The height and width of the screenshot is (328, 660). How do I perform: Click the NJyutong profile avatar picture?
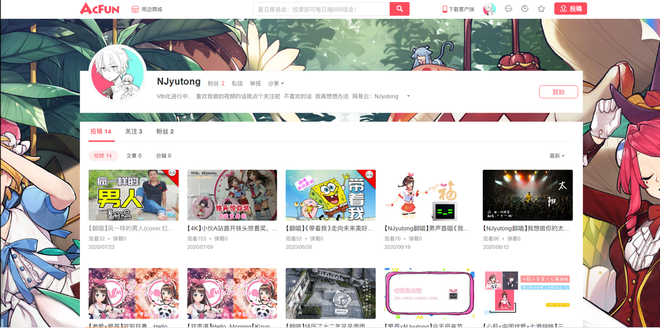(x=117, y=74)
